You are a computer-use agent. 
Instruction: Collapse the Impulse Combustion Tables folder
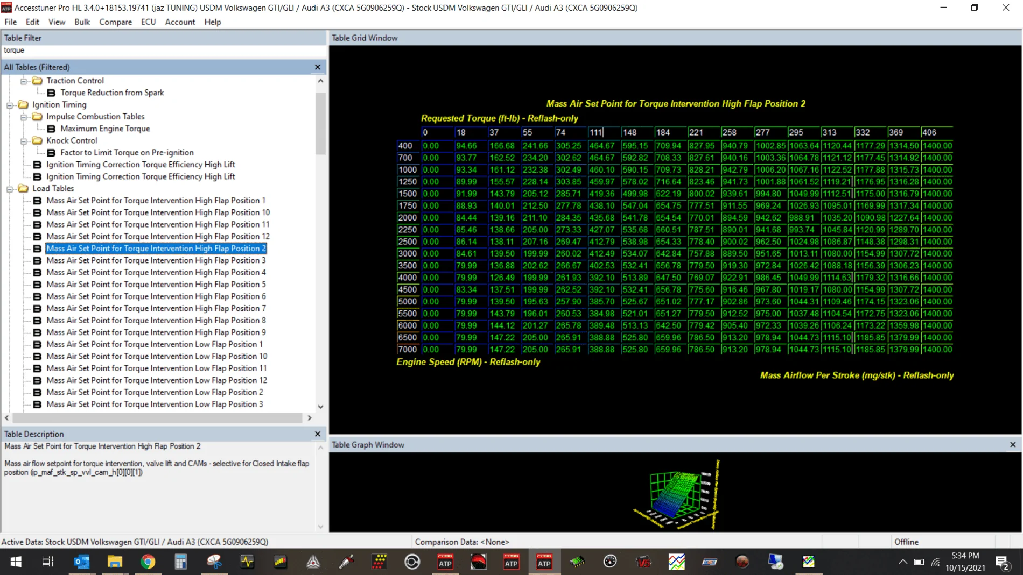point(24,117)
